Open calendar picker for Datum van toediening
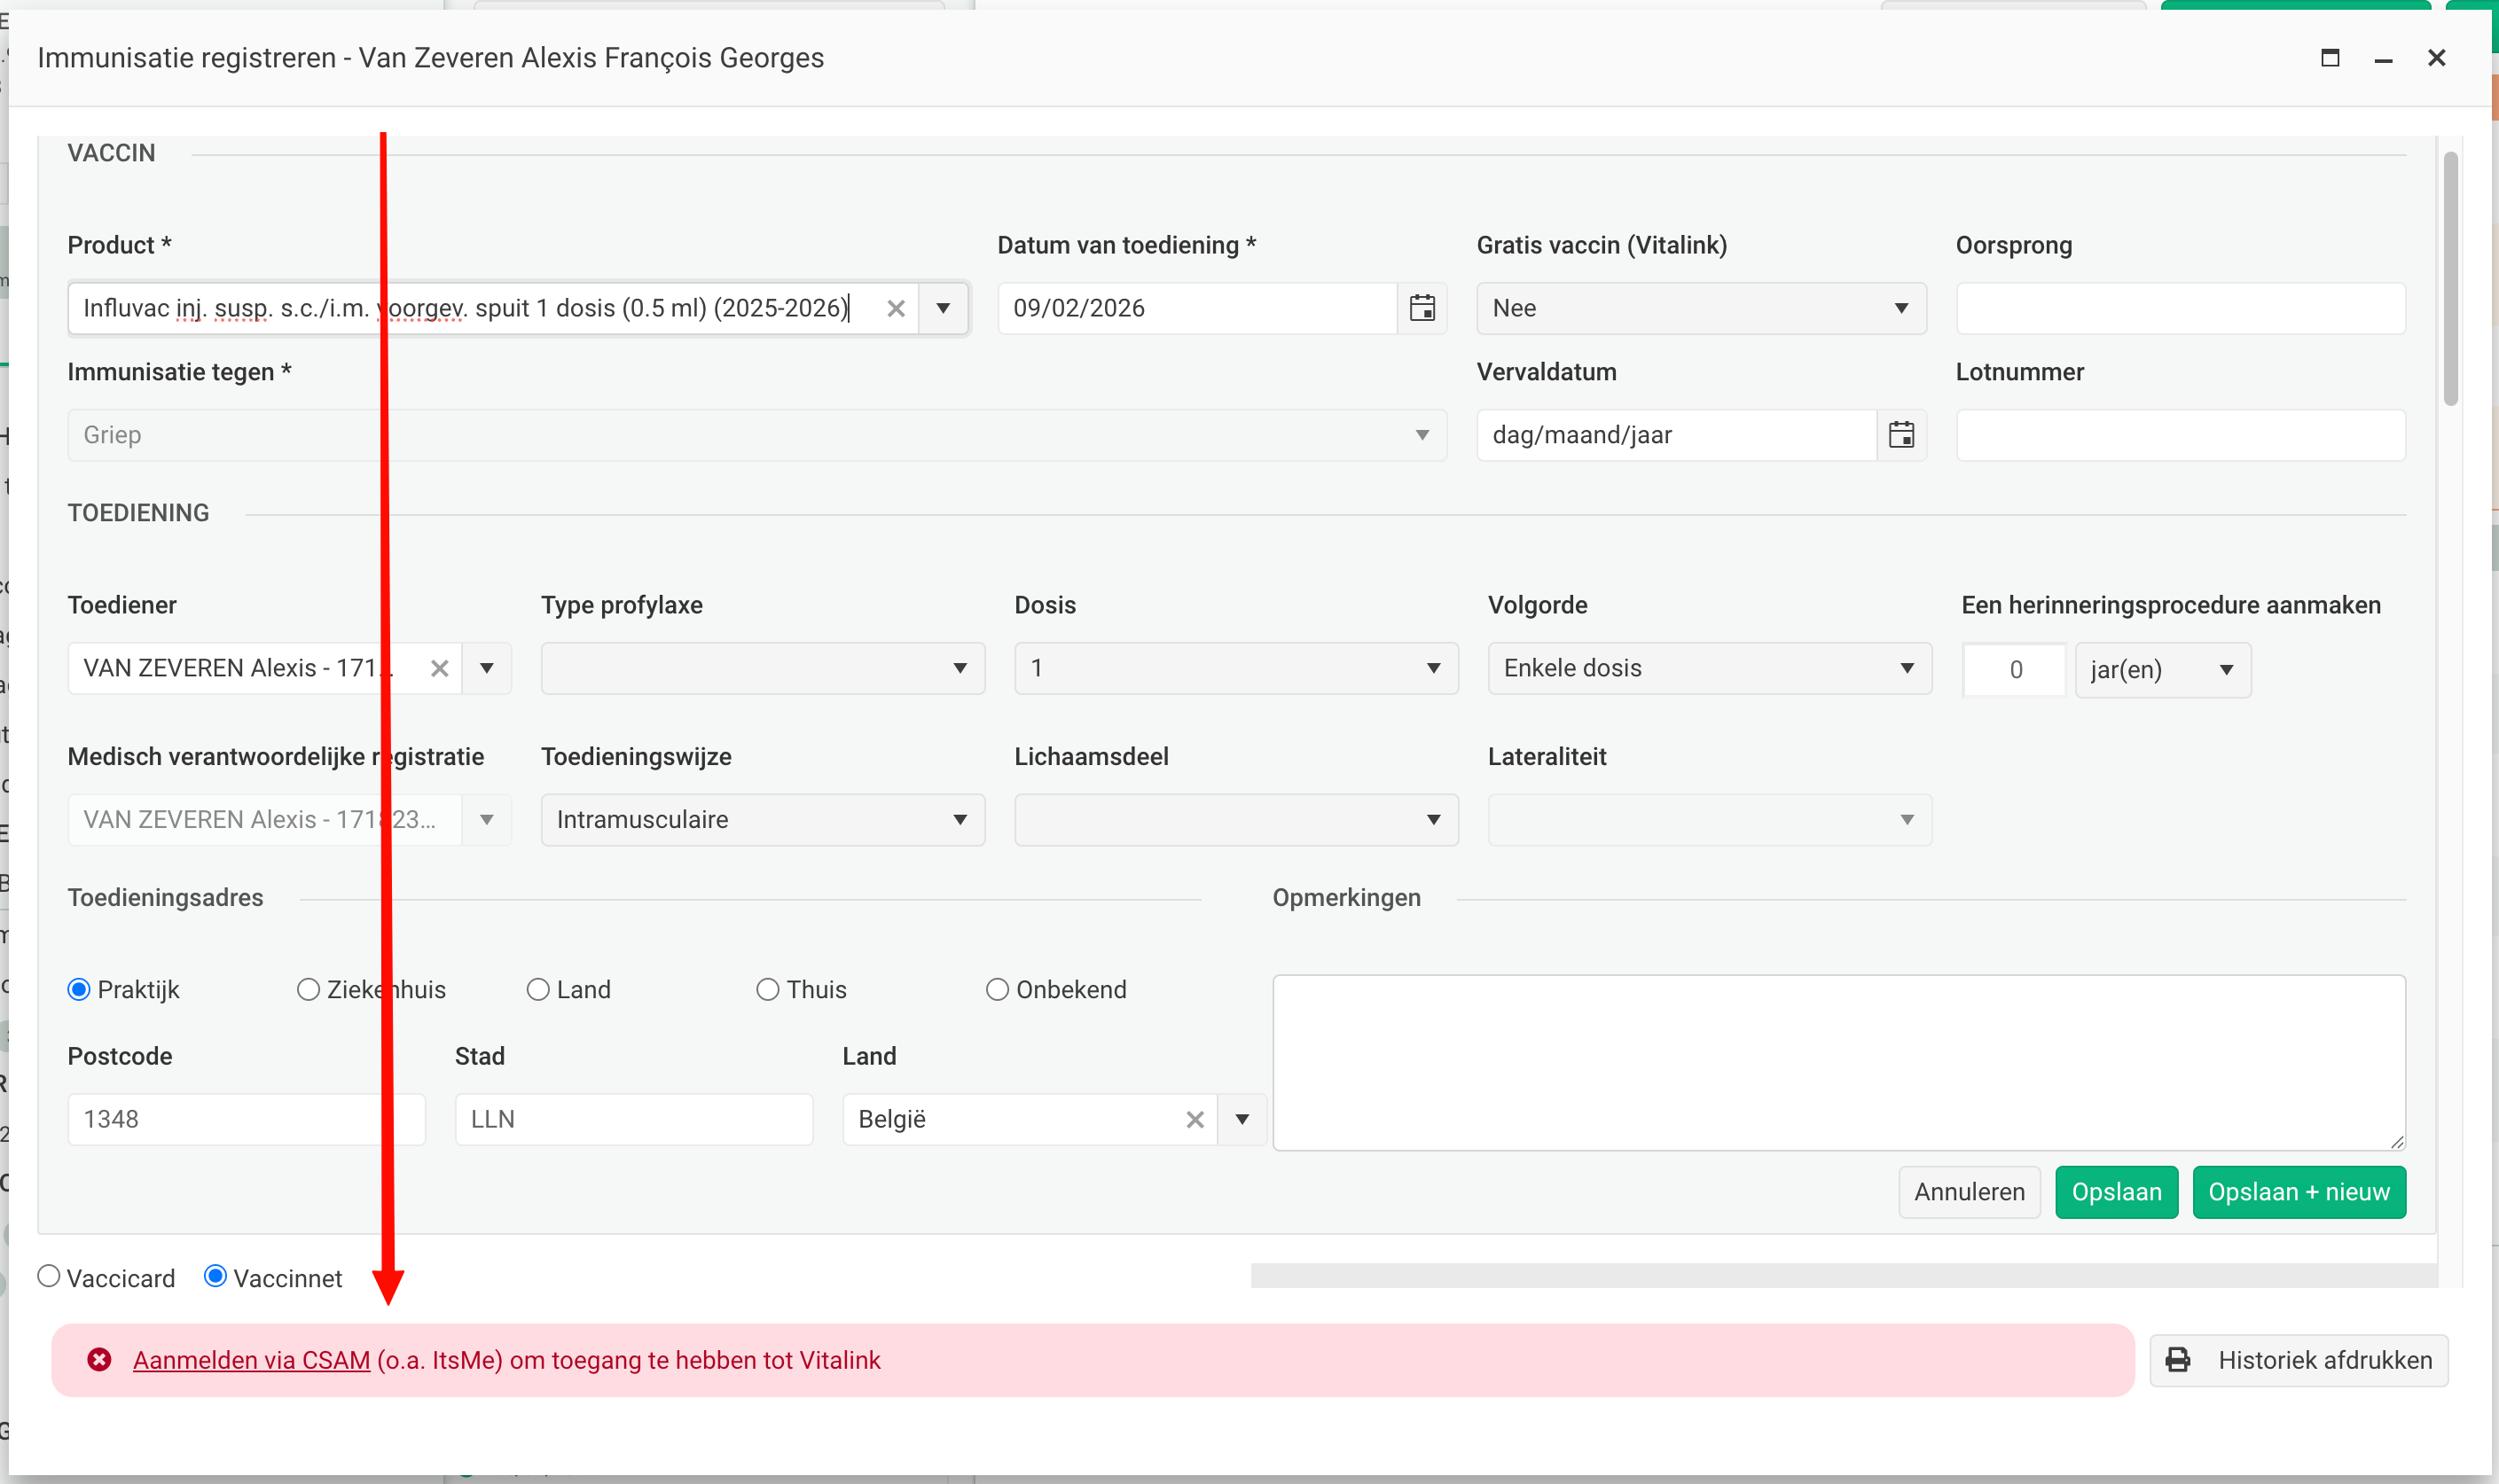This screenshot has width=2499, height=1484. tap(1422, 308)
